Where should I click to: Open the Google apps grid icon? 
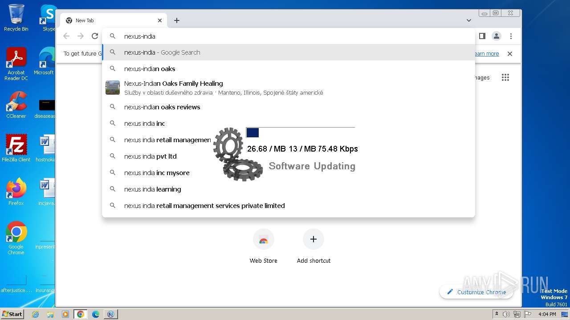[x=505, y=77]
